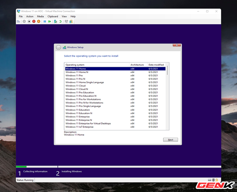Select Windows 11 IoT Enterprise

[x=115, y=127]
